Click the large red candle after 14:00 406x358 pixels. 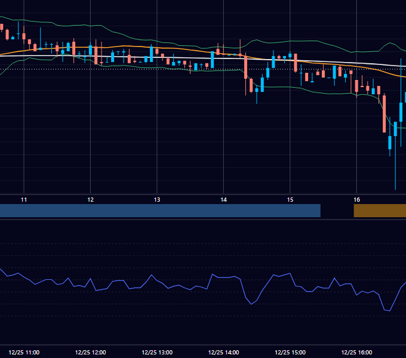coord(246,66)
